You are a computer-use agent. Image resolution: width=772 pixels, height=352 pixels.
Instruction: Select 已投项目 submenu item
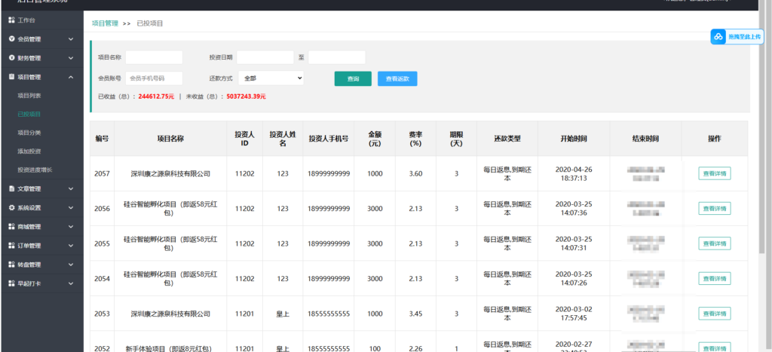[29, 115]
